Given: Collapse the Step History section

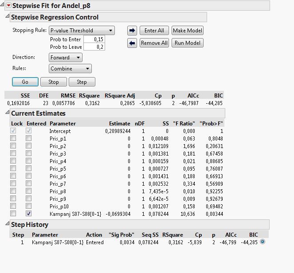Looking at the screenshot, I should pos(7,223).
